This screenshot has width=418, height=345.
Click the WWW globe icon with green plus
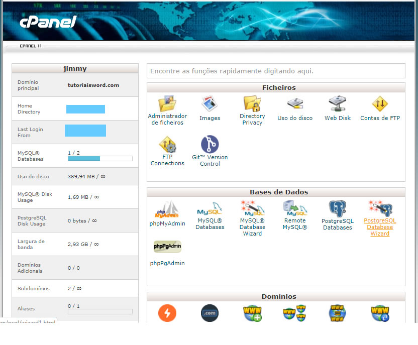click(x=252, y=313)
